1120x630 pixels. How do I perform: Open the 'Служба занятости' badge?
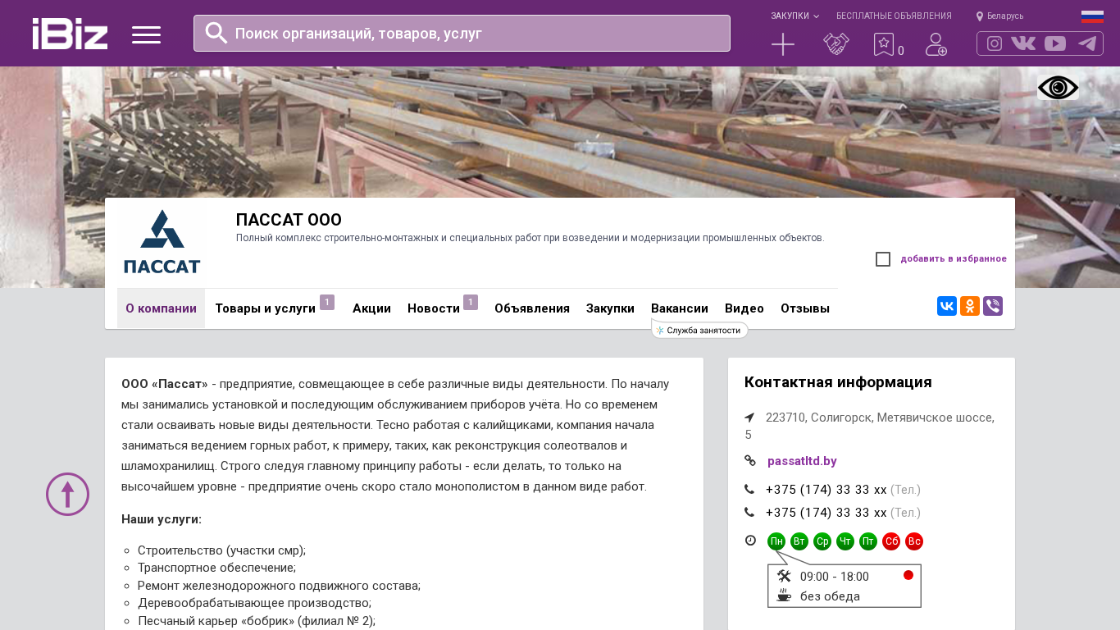point(699,330)
